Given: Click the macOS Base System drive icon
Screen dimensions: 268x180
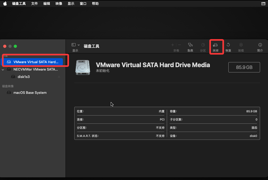Looking at the screenshot, I should coord(9,93).
